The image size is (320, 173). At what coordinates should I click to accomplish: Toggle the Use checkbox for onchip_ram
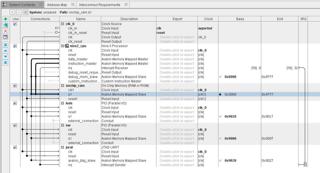[x=15, y=86]
